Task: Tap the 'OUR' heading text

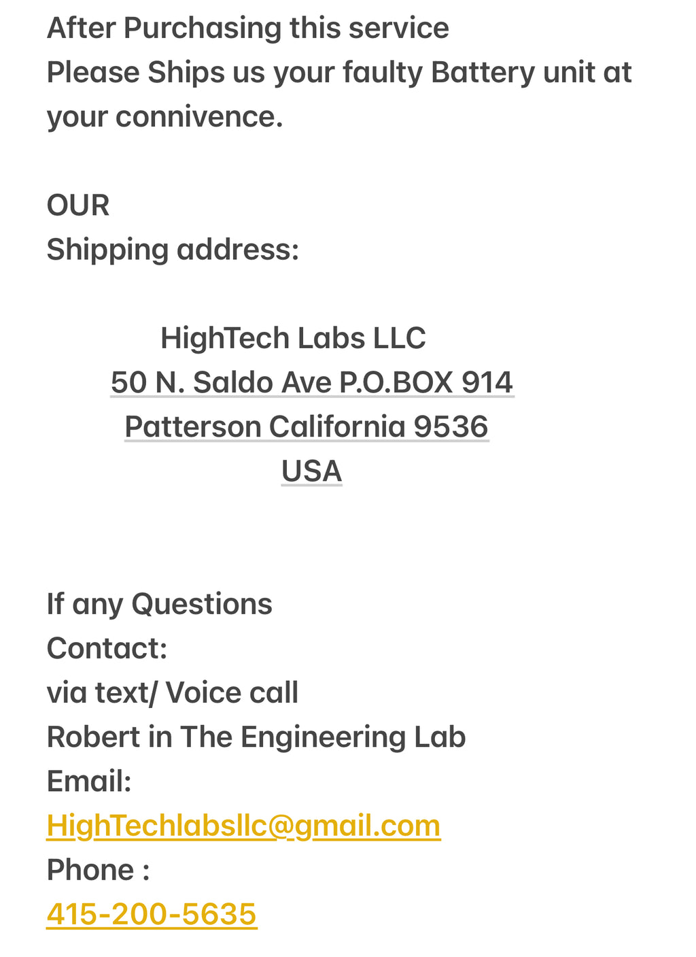Action: [x=78, y=205]
